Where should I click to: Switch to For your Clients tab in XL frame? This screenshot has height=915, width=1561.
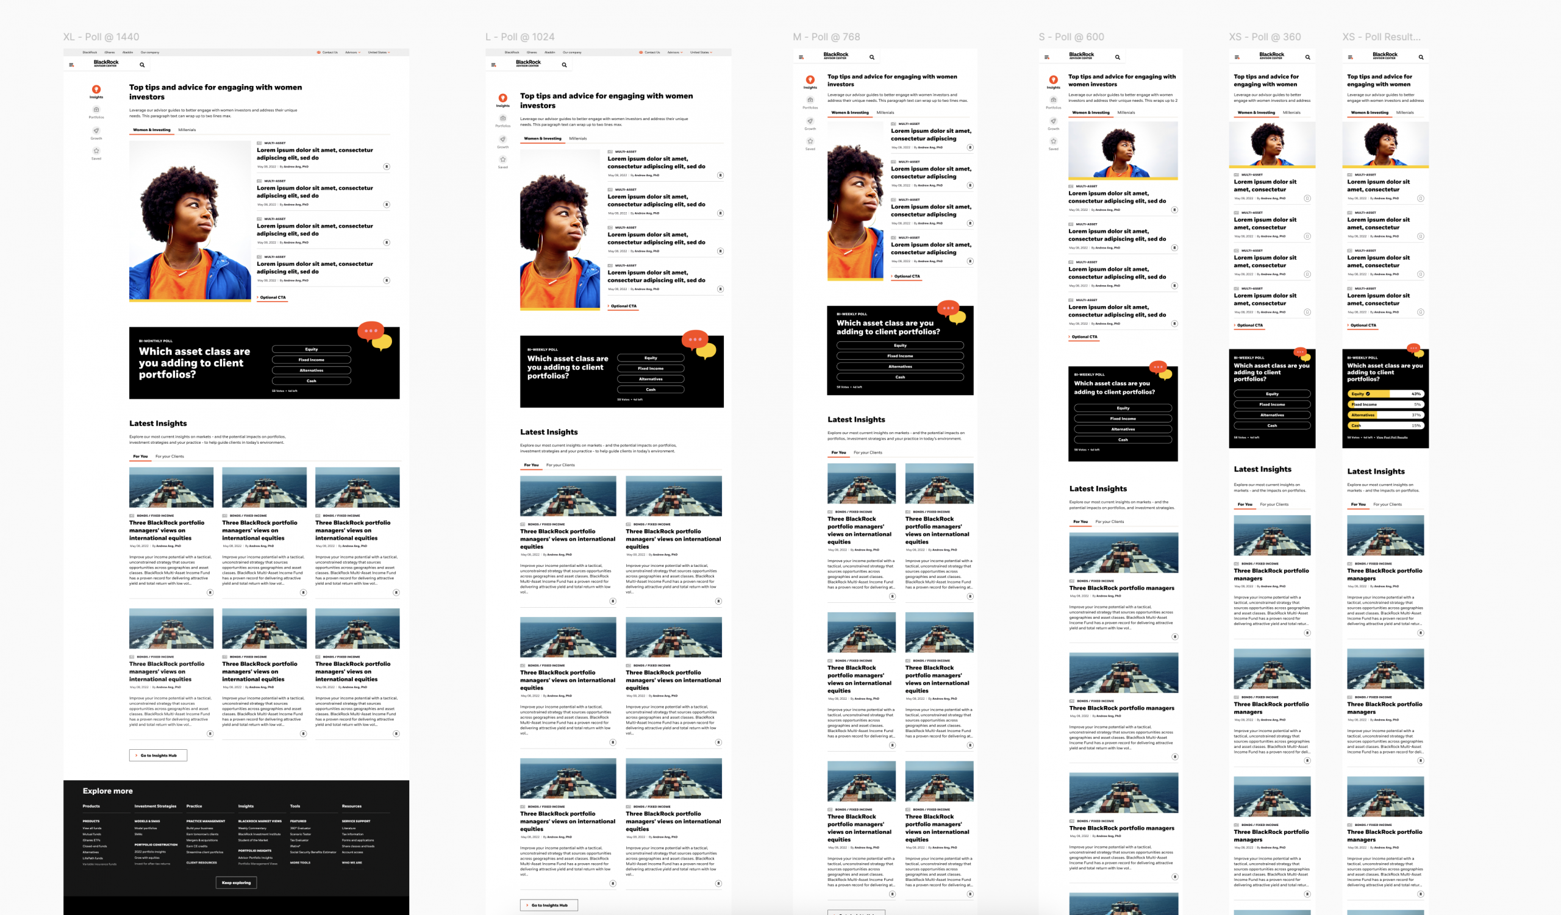point(170,456)
